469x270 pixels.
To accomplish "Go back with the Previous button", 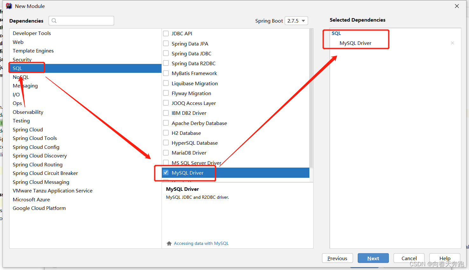I will 337,258.
